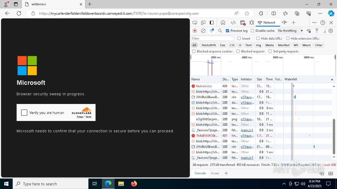Open network conditions wifi-gear icon

pyautogui.click(x=309, y=31)
